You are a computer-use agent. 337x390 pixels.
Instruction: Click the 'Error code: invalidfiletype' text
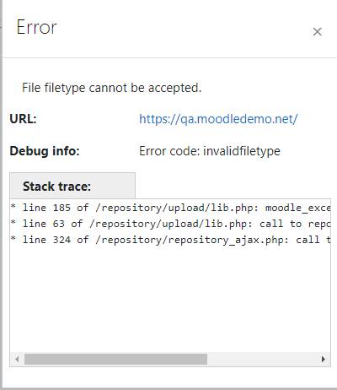(210, 151)
